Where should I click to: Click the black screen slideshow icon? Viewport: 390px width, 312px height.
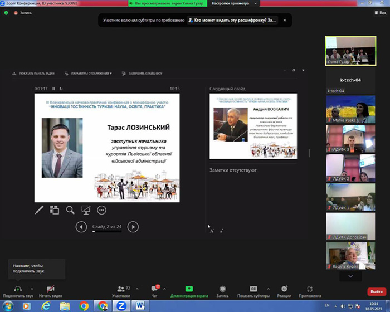coord(86,210)
